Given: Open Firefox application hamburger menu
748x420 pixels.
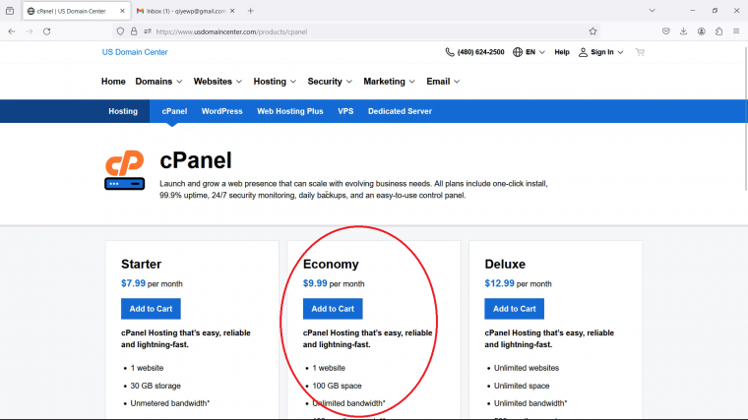Looking at the screenshot, I should tap(736, 31).
